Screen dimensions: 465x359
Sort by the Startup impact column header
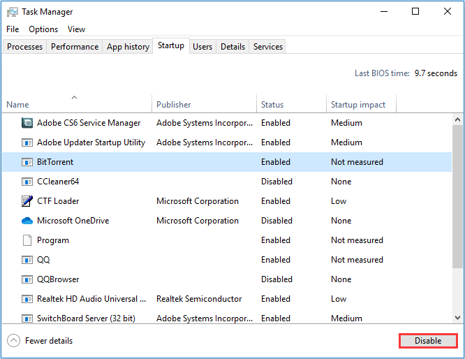pyautogui.click(x=361, y=103)
